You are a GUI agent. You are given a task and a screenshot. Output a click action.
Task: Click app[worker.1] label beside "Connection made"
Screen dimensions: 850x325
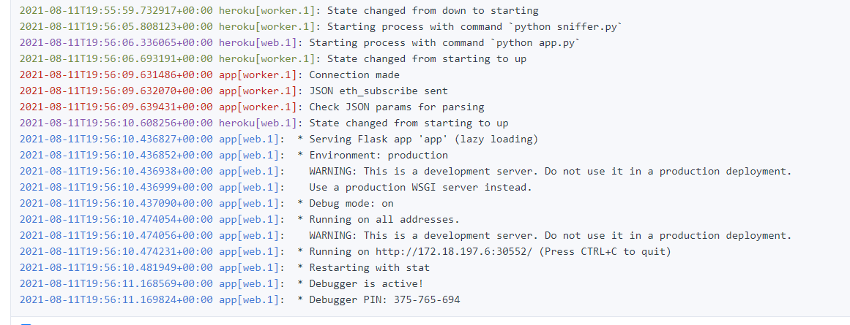258,75
